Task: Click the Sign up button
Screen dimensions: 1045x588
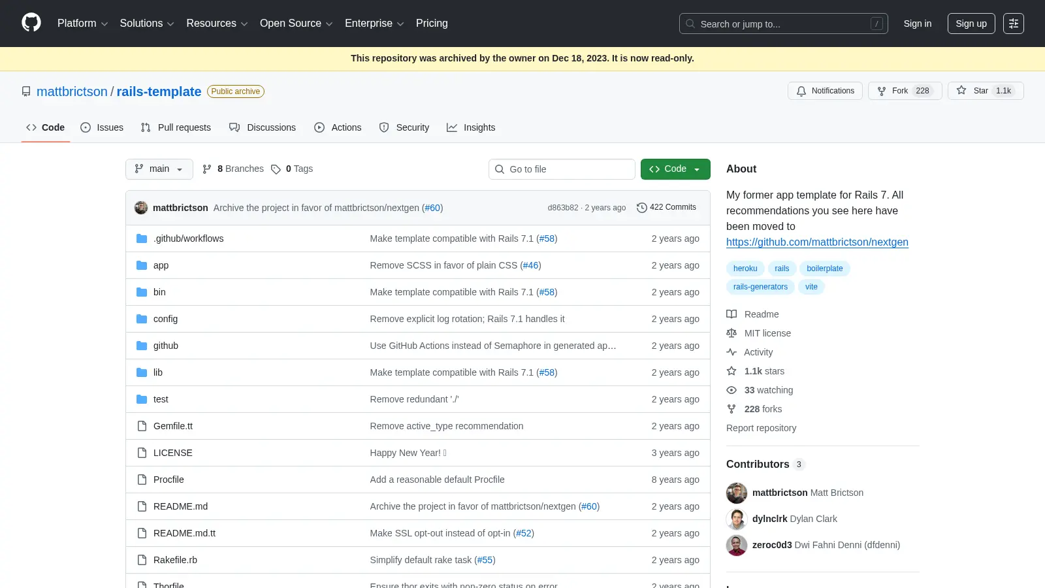Action: 971,24
